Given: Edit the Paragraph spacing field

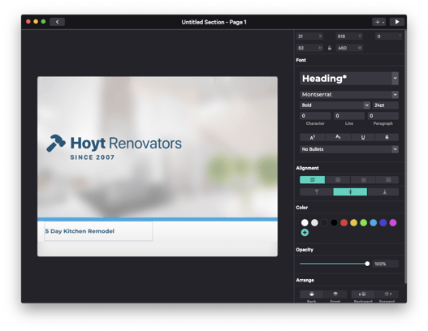Looking at the screenshot, I should coord(383,116).
